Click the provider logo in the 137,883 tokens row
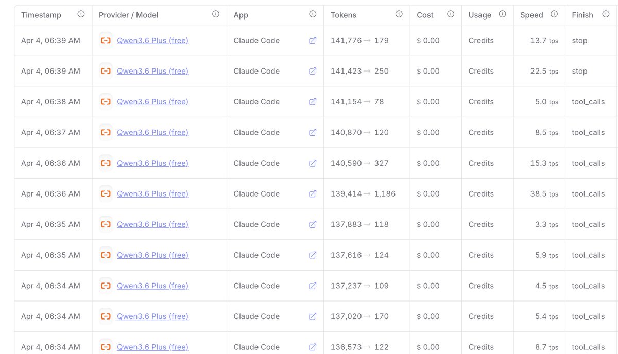The image size is (618, 354). pos(106,224)
